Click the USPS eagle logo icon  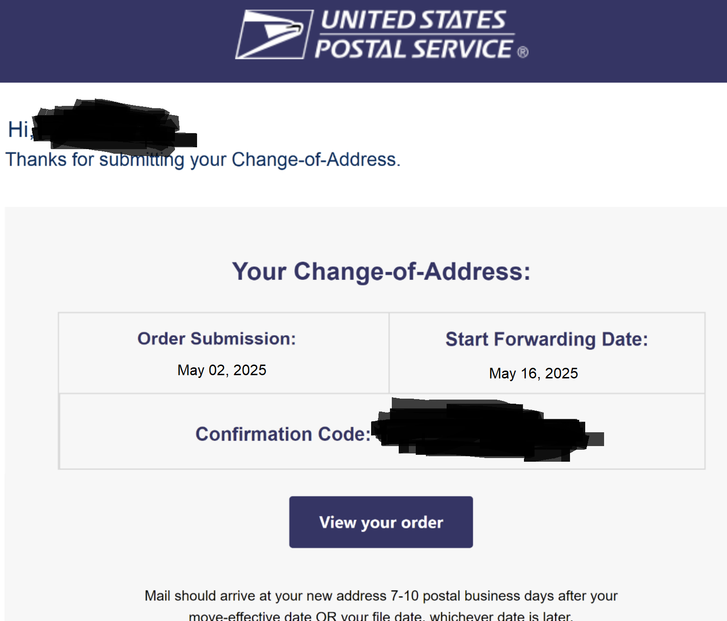274,35
